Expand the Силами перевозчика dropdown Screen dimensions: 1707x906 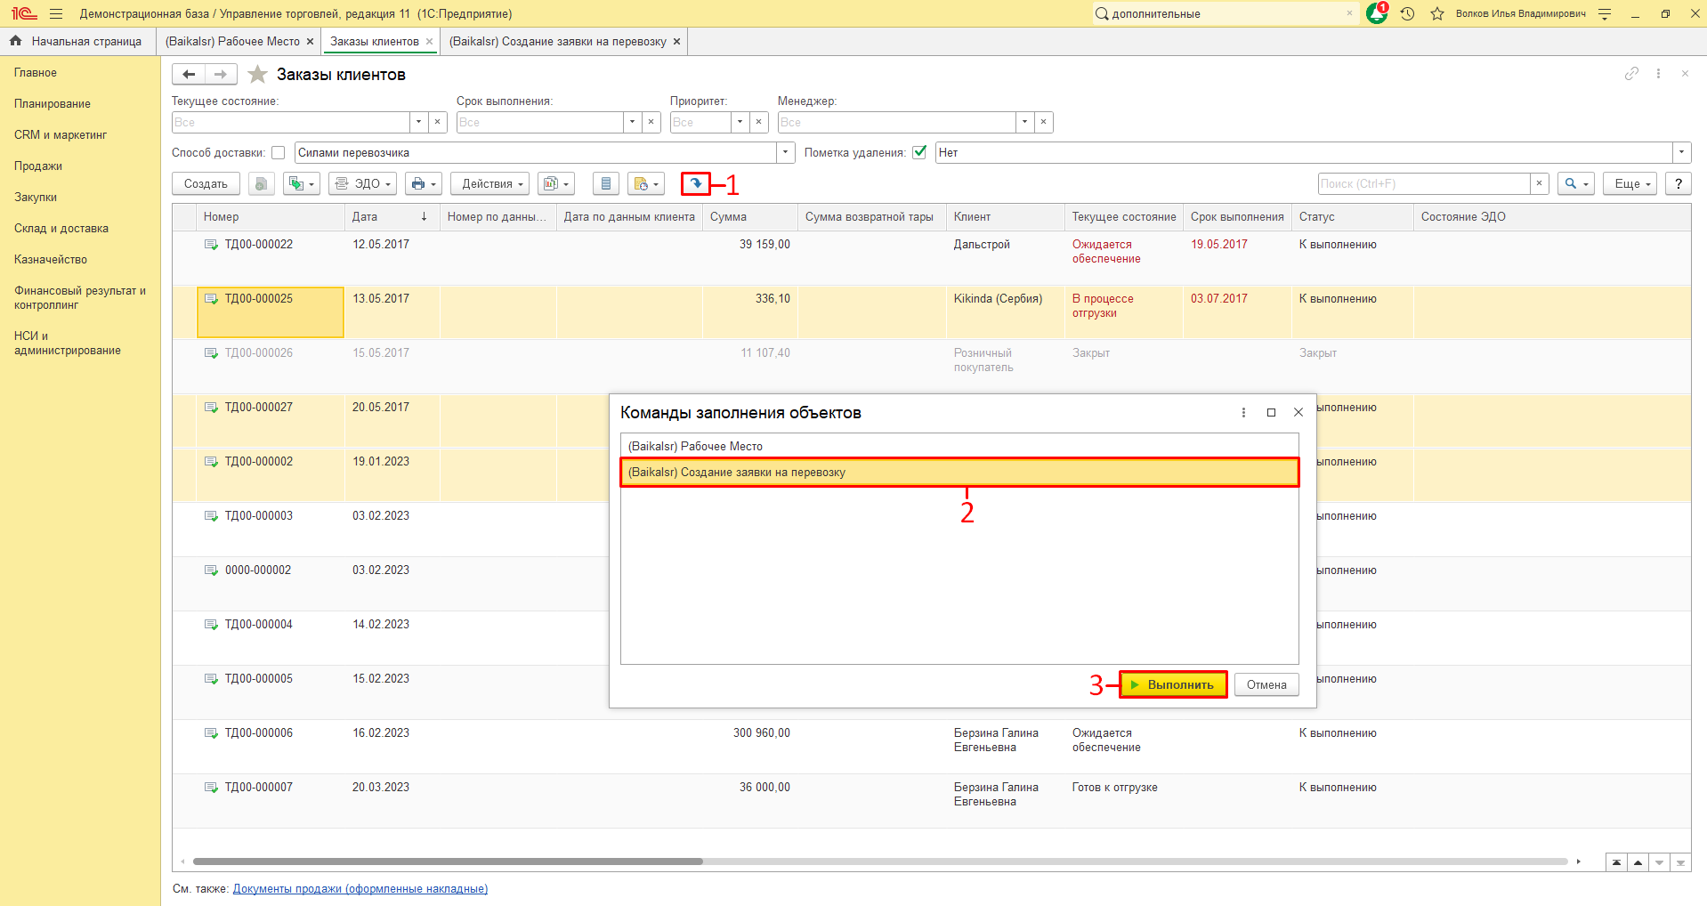pos(786,152)
